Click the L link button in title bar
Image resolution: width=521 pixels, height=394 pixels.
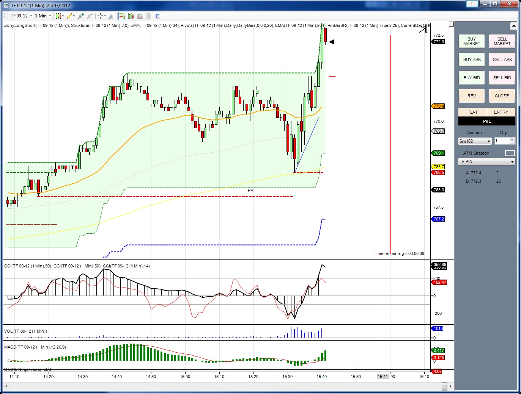pyautogui.click(x=472, y=4)
